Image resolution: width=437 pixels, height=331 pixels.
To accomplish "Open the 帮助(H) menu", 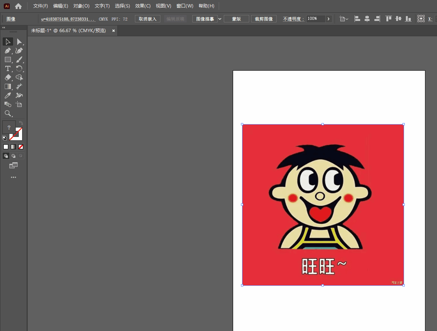I will pyautogui.click(x=206, y=6).
